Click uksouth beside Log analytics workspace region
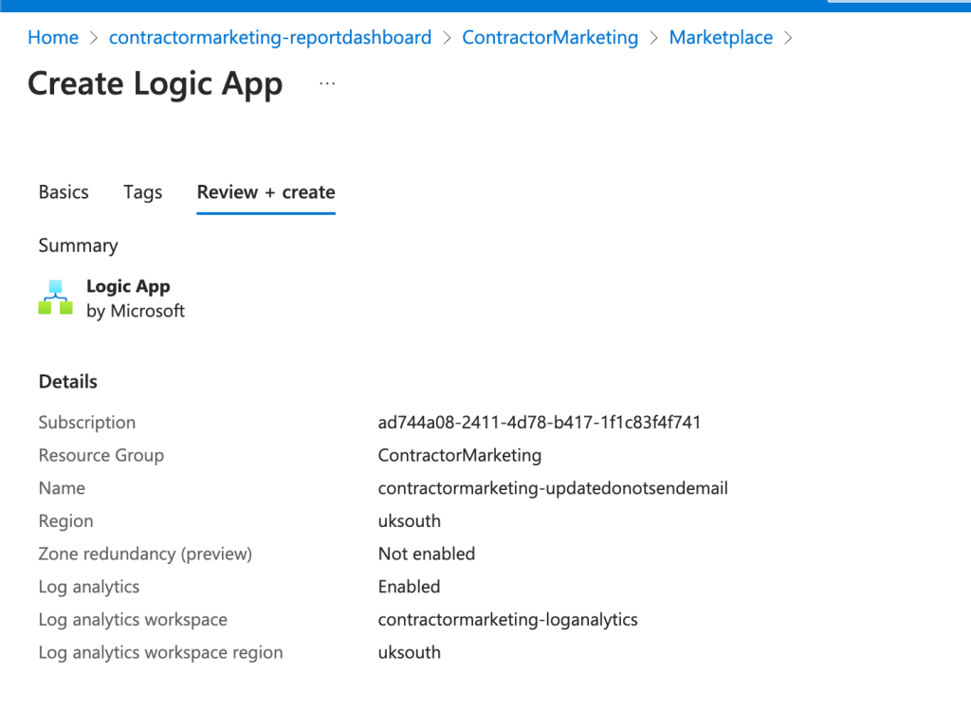This screenshot has width=971, height=709. coord(410,652)
